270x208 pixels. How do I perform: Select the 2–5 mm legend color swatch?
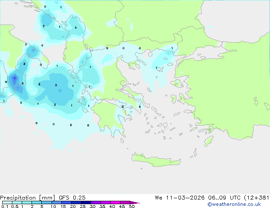[37, 202]
